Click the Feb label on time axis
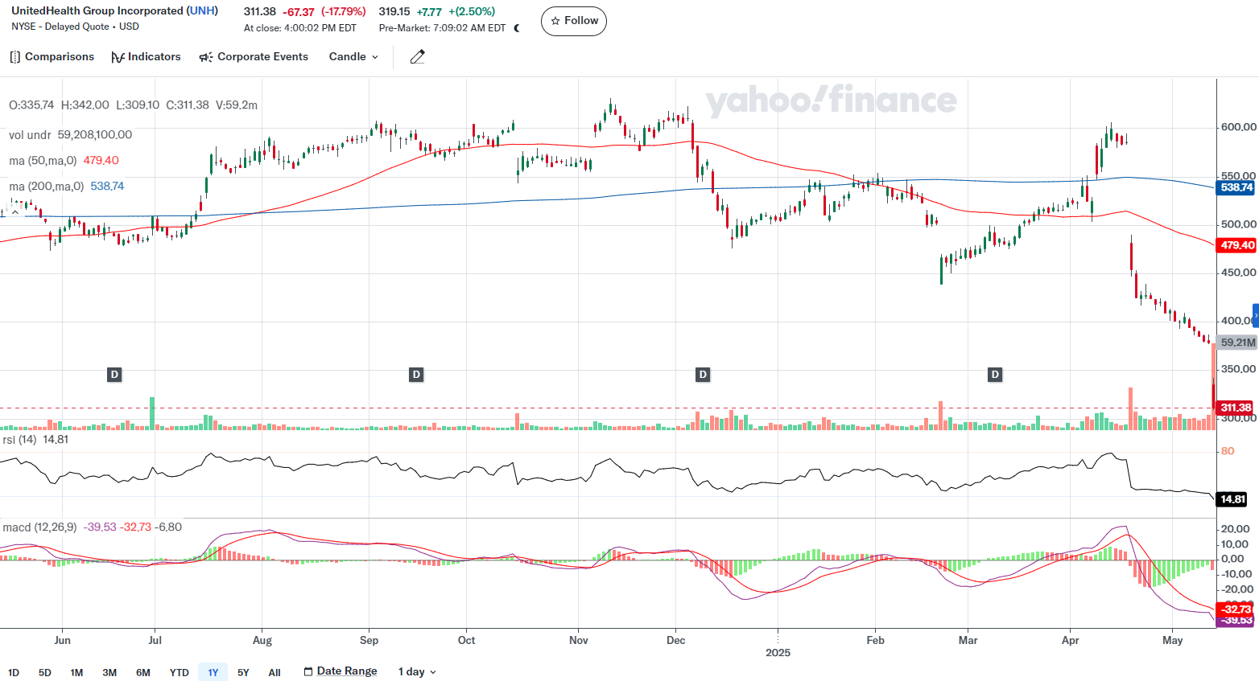The width and height of the screenshot is (1259, 681). tap(875, 641)
